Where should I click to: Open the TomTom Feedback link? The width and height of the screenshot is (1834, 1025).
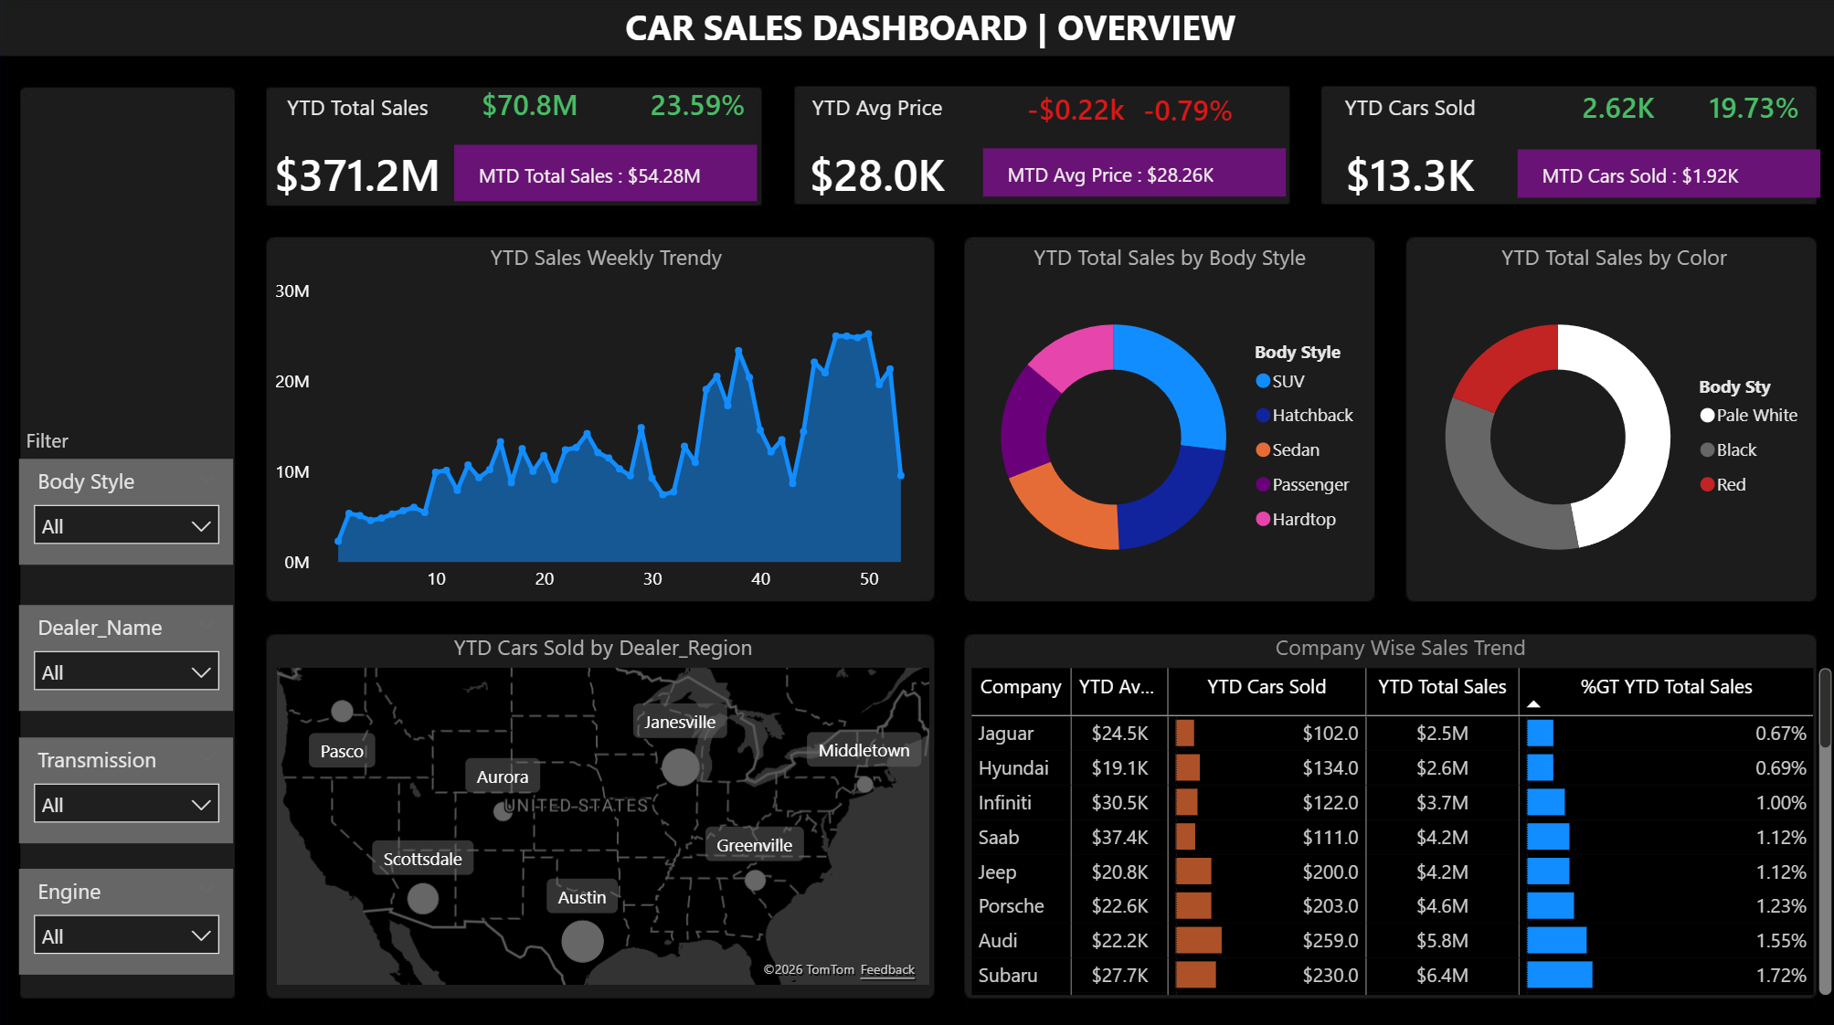point(887,969)
